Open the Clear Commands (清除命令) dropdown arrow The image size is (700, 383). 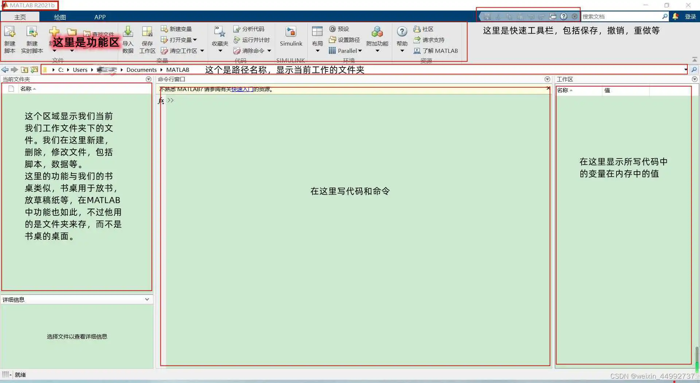coord(269,51)
